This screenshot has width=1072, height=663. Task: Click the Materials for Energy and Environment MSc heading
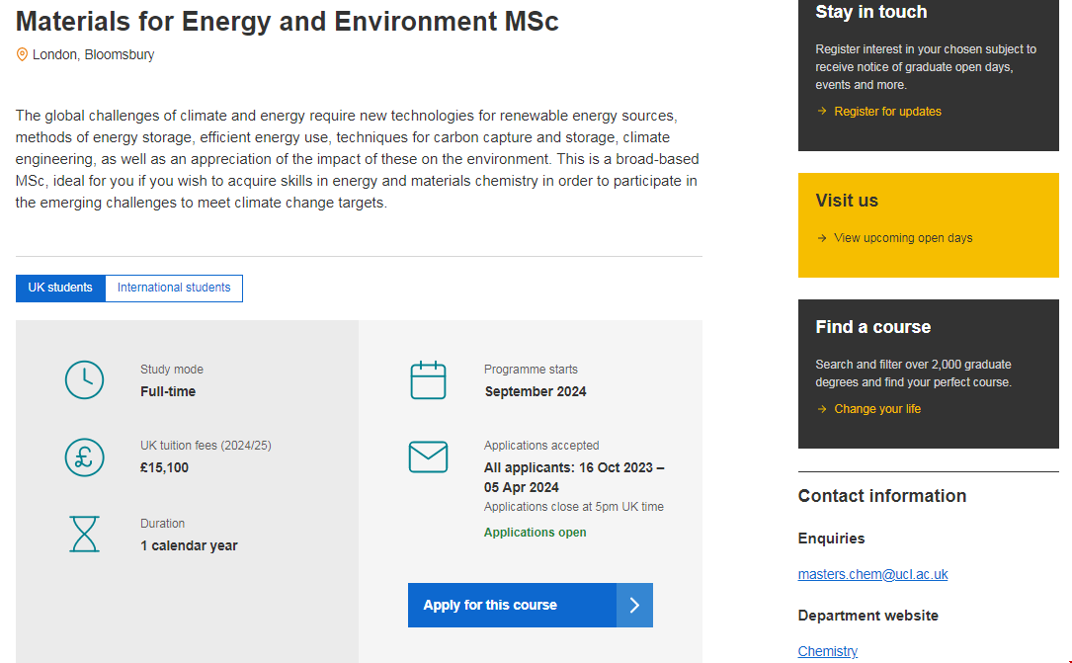click(288, 21)
